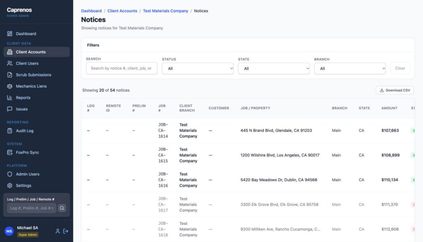Click the $107,663 amount cell
This screenshot has width=423, height=242.
pyautogui.click(x=390, y=131)
